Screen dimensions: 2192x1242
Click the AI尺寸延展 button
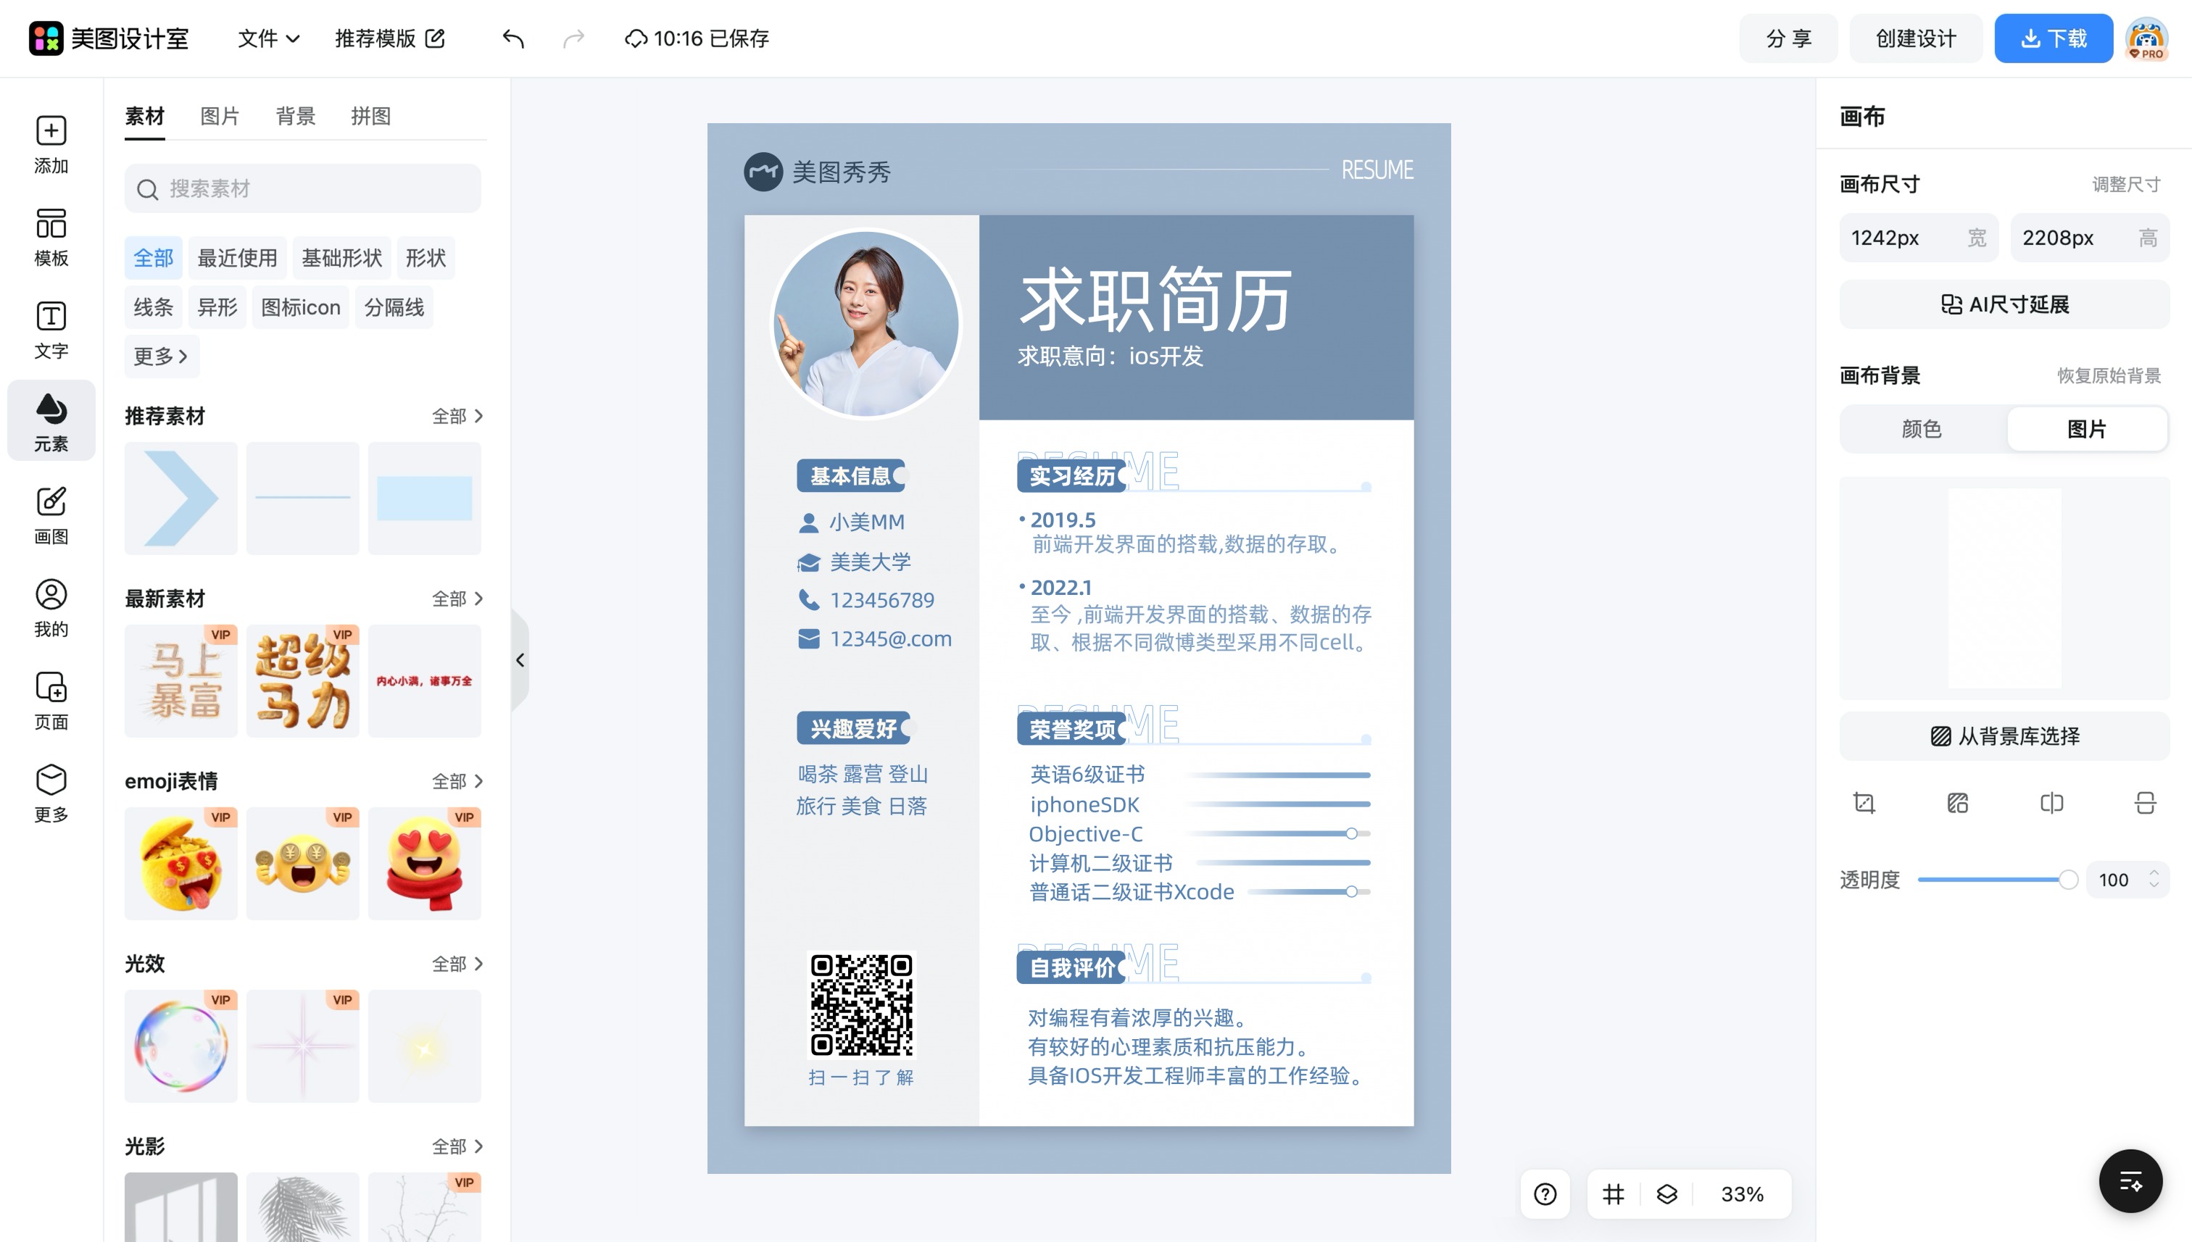[x=2004, y=304]
